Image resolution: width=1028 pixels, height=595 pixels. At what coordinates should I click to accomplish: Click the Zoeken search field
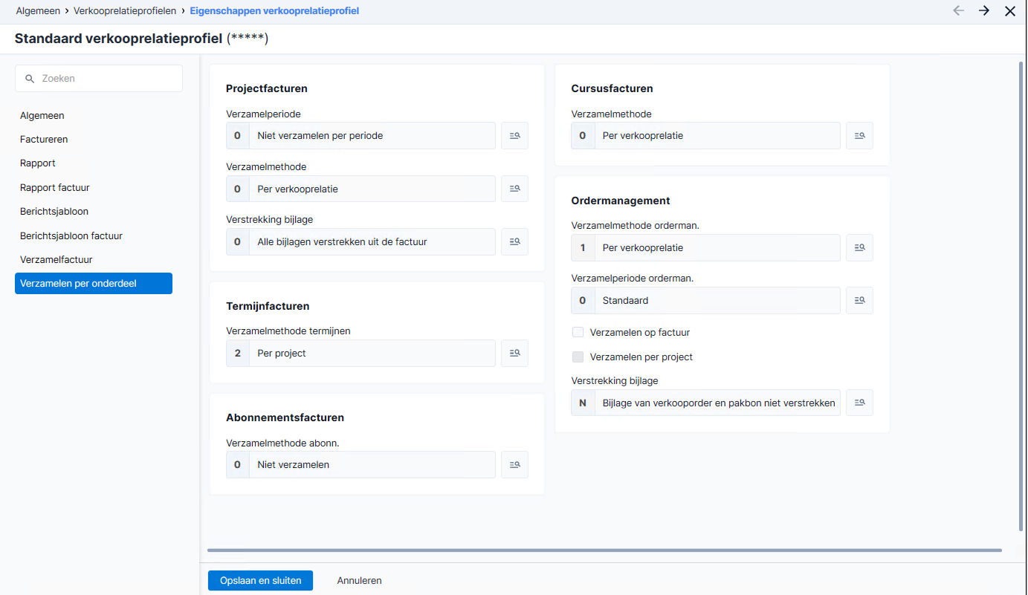pyautogui.click(x=99, y=78)
